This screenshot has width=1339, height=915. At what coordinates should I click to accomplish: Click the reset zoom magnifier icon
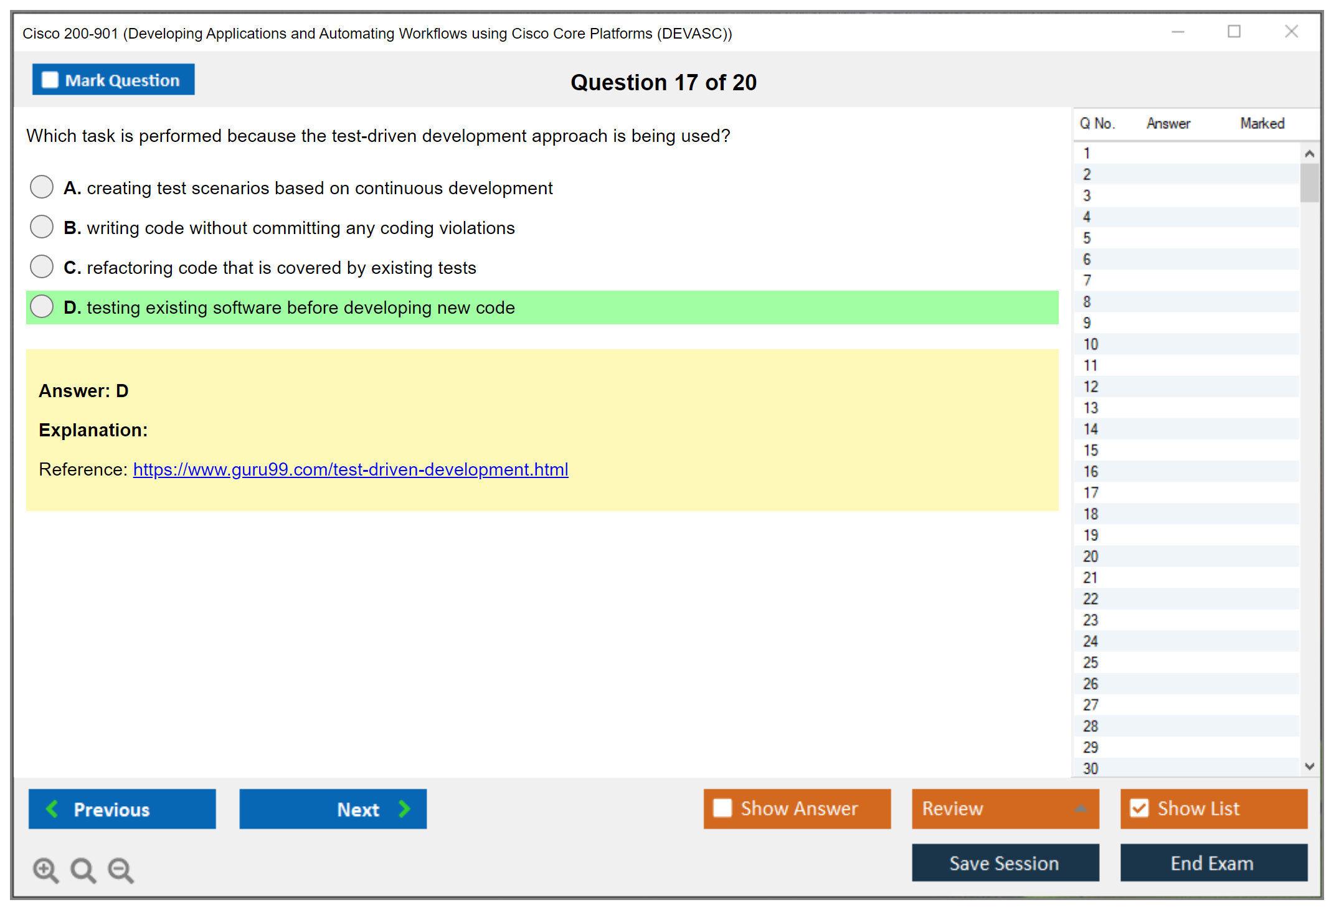83,870
